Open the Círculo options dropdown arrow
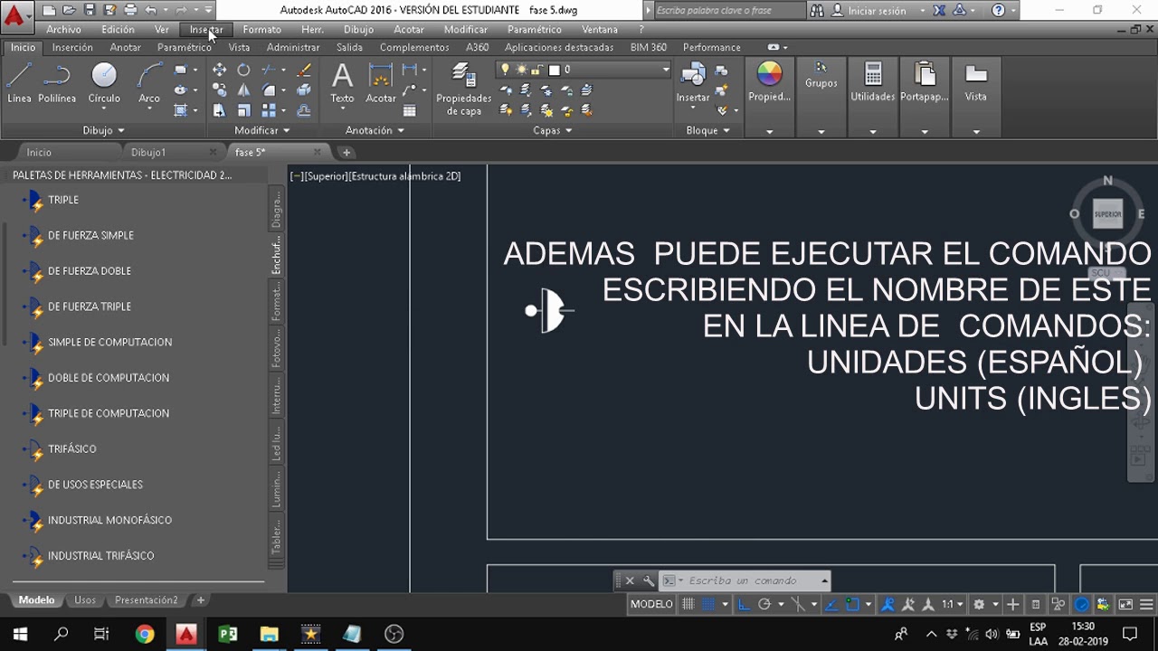Viewport: 1158px width, 651px height. 104,109
